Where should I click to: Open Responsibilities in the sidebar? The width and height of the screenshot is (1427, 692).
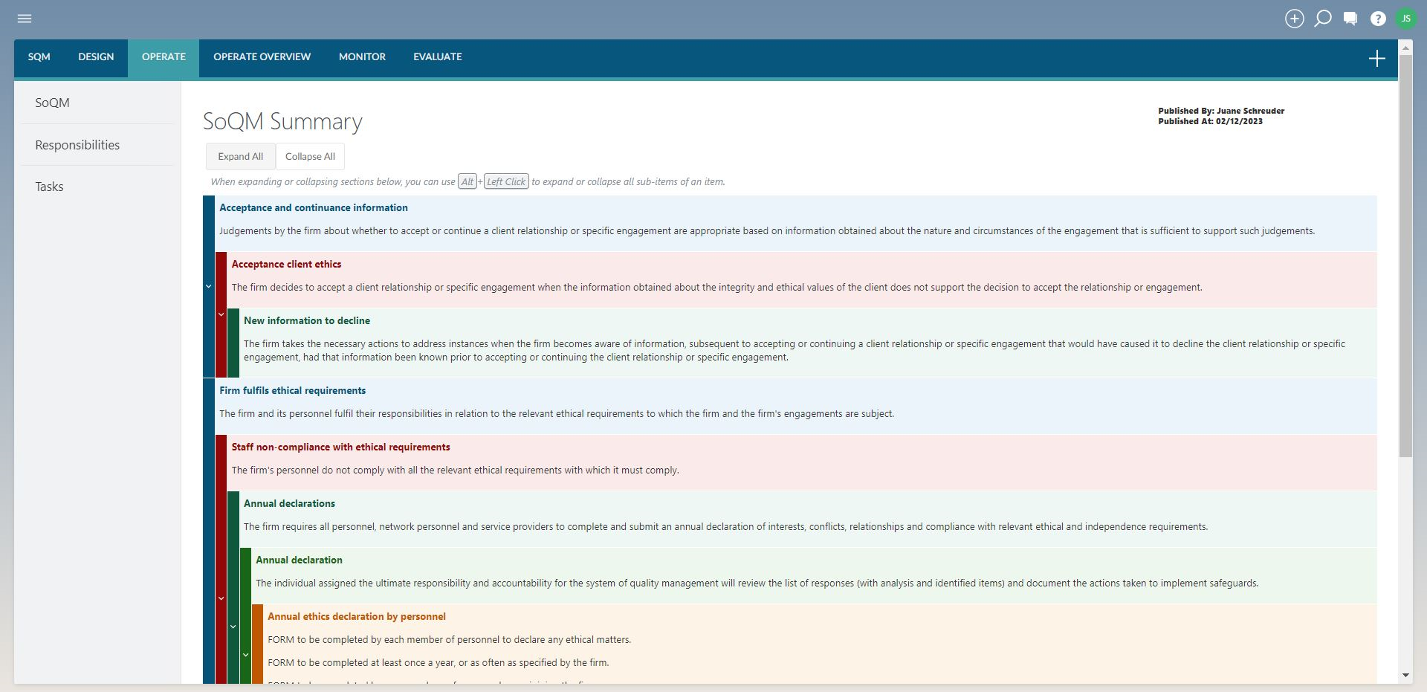(x=77, y=145)
